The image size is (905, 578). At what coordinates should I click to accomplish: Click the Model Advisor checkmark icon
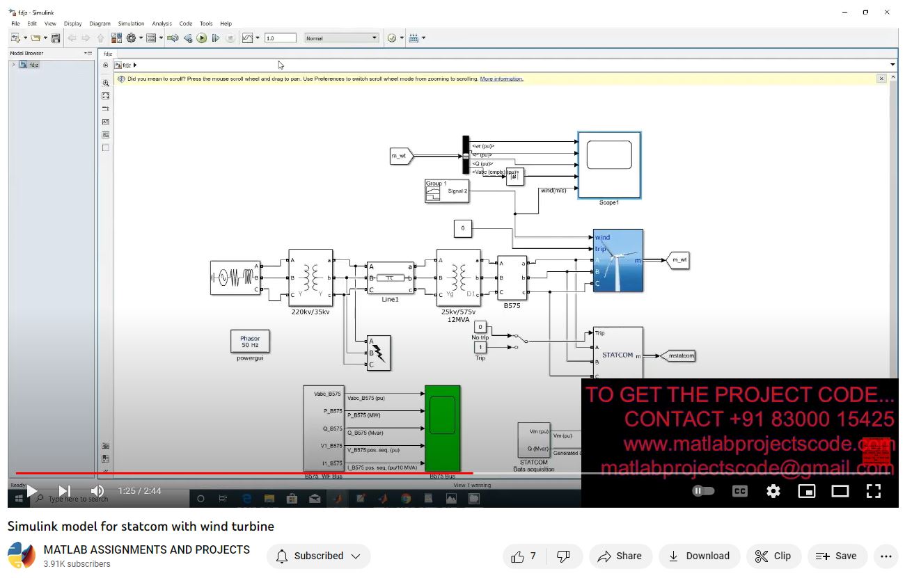pos(392,38)
